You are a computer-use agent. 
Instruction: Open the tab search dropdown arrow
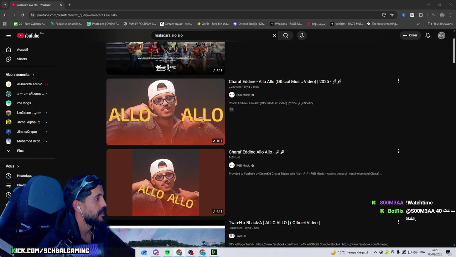5,5
